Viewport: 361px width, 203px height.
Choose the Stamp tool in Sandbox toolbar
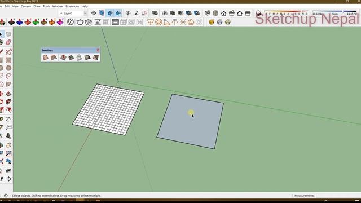(71, 58)
